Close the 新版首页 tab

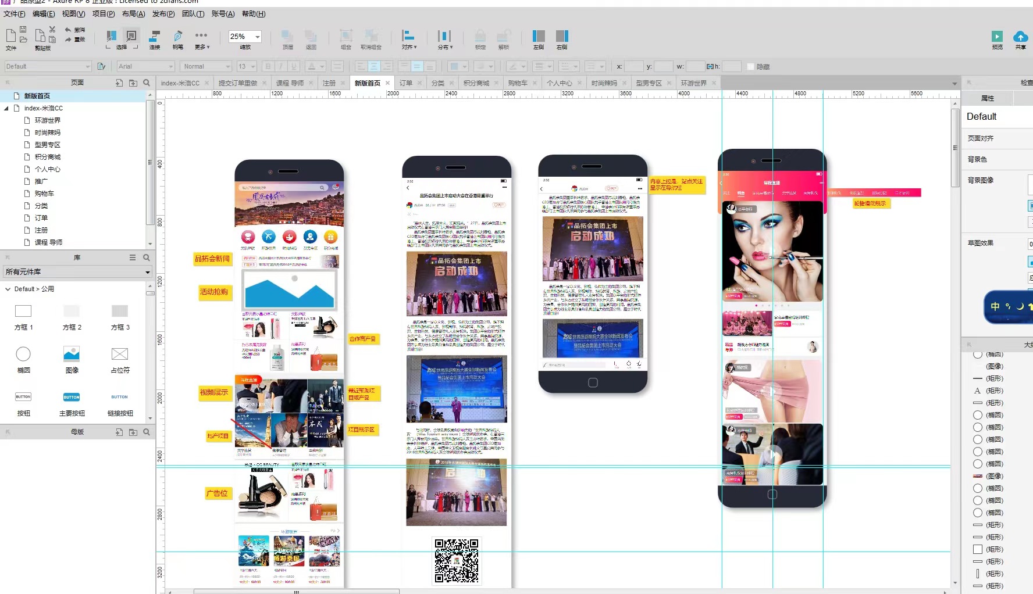[387, 83]
